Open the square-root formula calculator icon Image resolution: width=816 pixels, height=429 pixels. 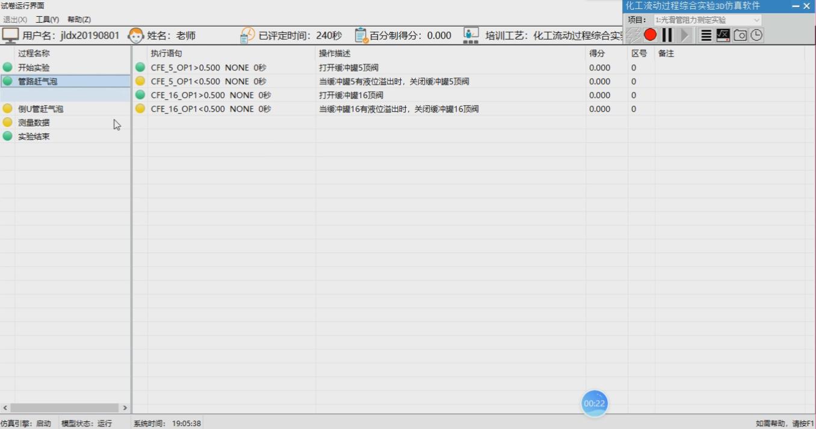coord(723,35)
